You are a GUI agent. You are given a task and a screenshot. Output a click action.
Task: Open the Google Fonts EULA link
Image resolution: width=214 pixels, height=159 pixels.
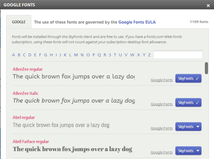click(x=137, y=22)
